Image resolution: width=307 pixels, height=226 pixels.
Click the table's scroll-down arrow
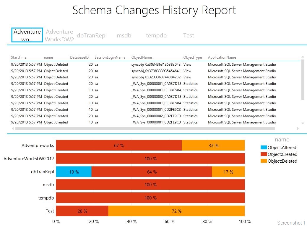pyautogui.click(x=302, y=123)
